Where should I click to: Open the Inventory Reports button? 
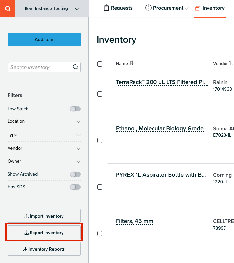[44, 249]
